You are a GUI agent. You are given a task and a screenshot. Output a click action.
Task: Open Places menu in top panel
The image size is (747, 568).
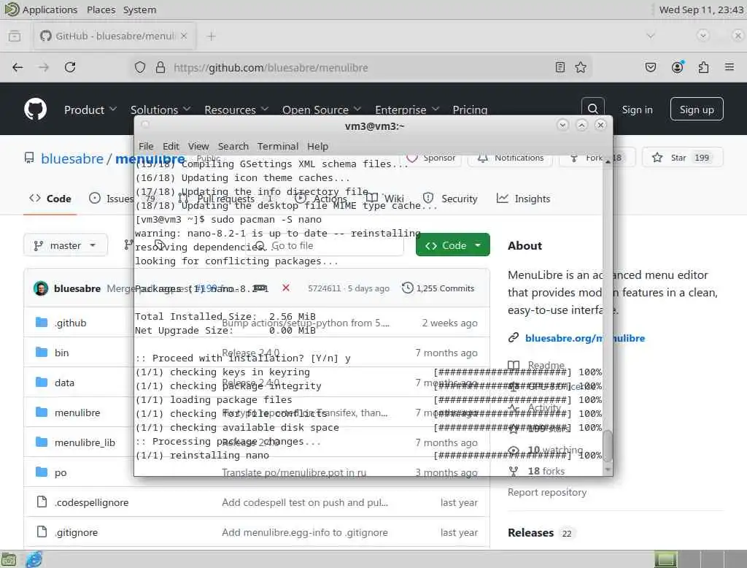point(101,9)
